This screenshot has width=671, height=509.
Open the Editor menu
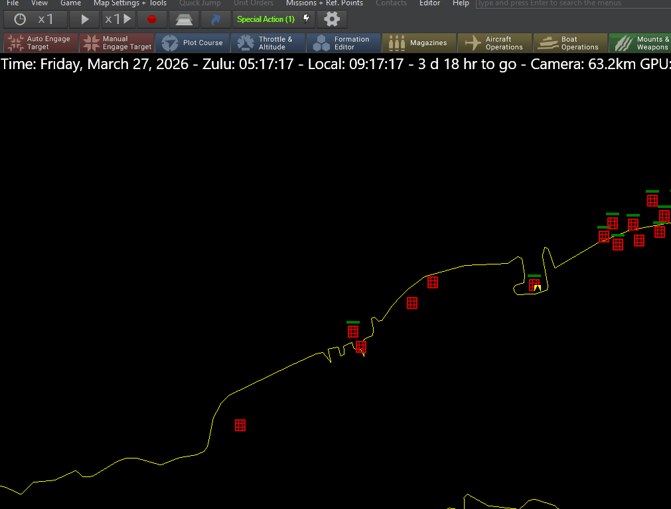tap(429, 3)
